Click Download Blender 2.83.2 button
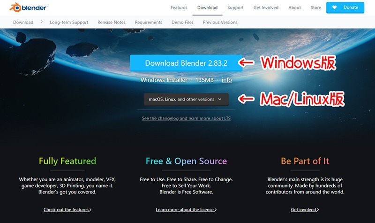Viewport: 375px width, 223px height. pyautogui.click(x=186, y=63)
